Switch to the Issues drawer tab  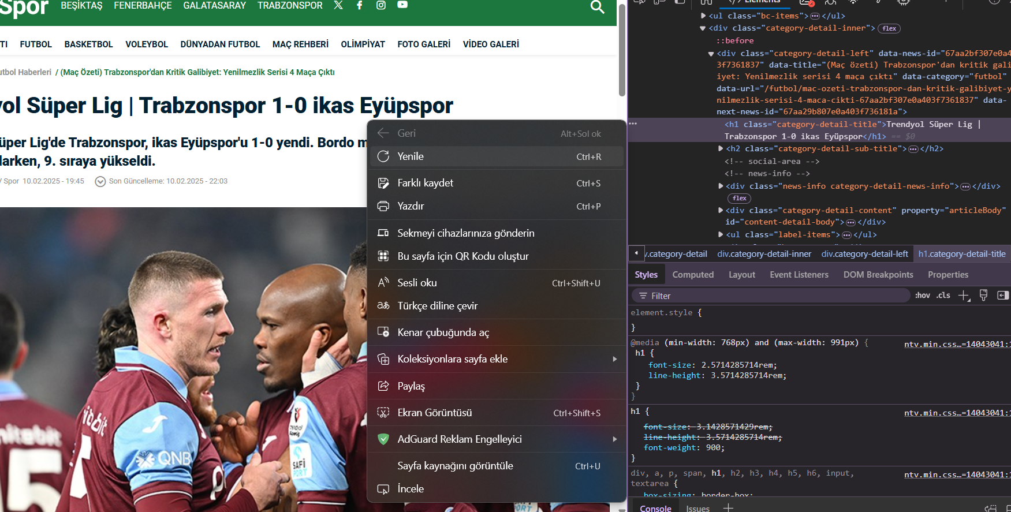point(697,509)
